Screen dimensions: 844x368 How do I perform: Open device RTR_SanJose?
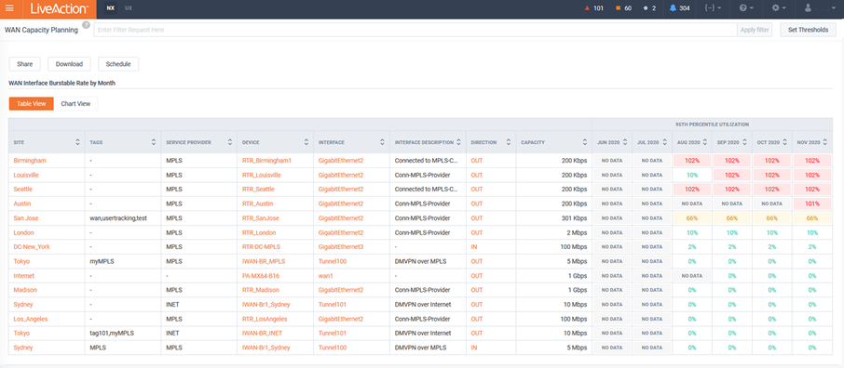261,218
